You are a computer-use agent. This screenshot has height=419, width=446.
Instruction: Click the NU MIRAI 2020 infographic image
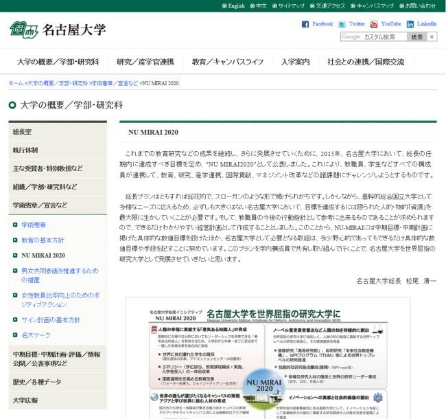point(268,358)
